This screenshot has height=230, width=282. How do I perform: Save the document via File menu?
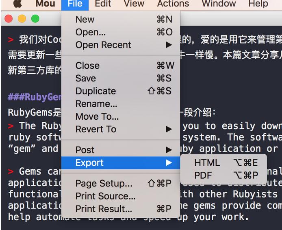tap(121, 78)
